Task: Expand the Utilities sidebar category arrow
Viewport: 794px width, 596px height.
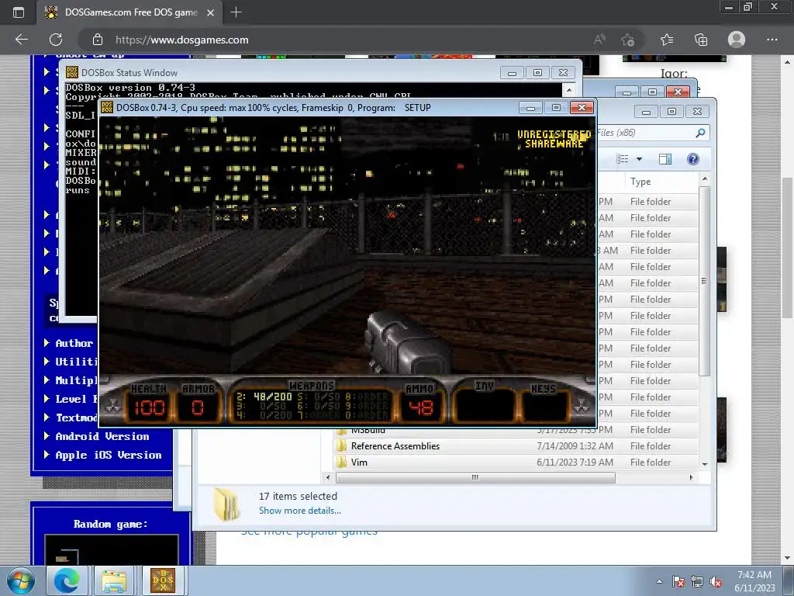Action: [x=47, y=362]
